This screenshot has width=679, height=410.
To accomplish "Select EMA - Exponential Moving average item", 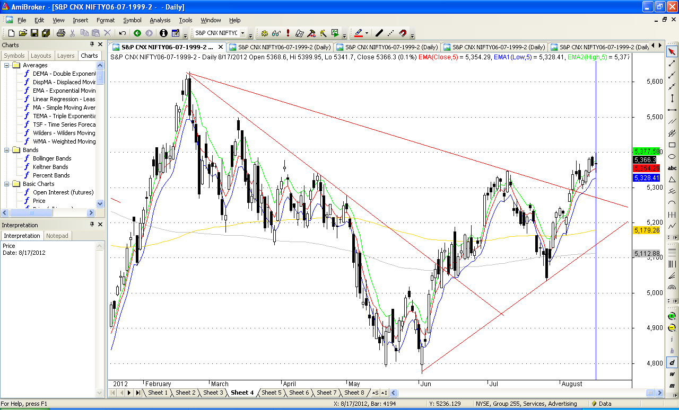I will 64,91.
